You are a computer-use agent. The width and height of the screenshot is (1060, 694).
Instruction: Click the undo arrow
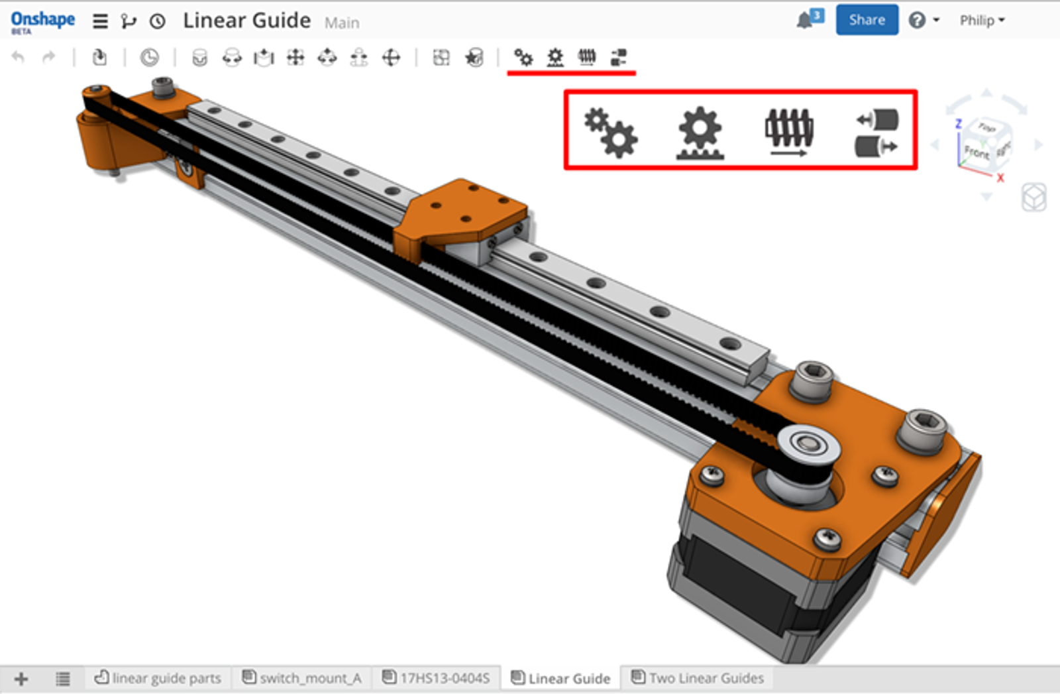(19, 58)
